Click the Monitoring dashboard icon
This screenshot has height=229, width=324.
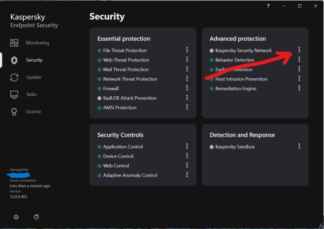[14, 43]
